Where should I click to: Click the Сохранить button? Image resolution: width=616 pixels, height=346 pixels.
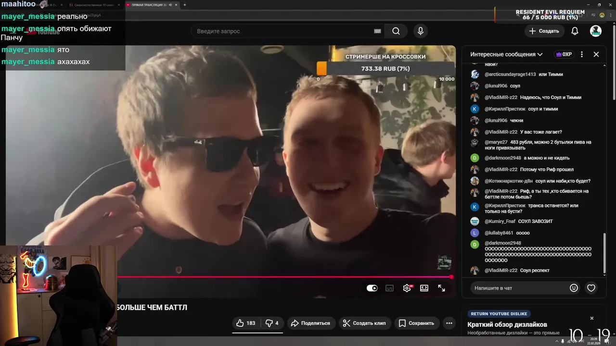[417, 323]
